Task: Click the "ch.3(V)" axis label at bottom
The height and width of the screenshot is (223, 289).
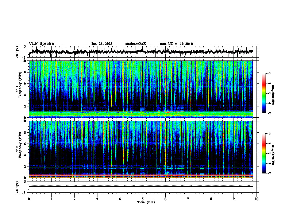Action: pyautogui.click(x=17, y=187)
